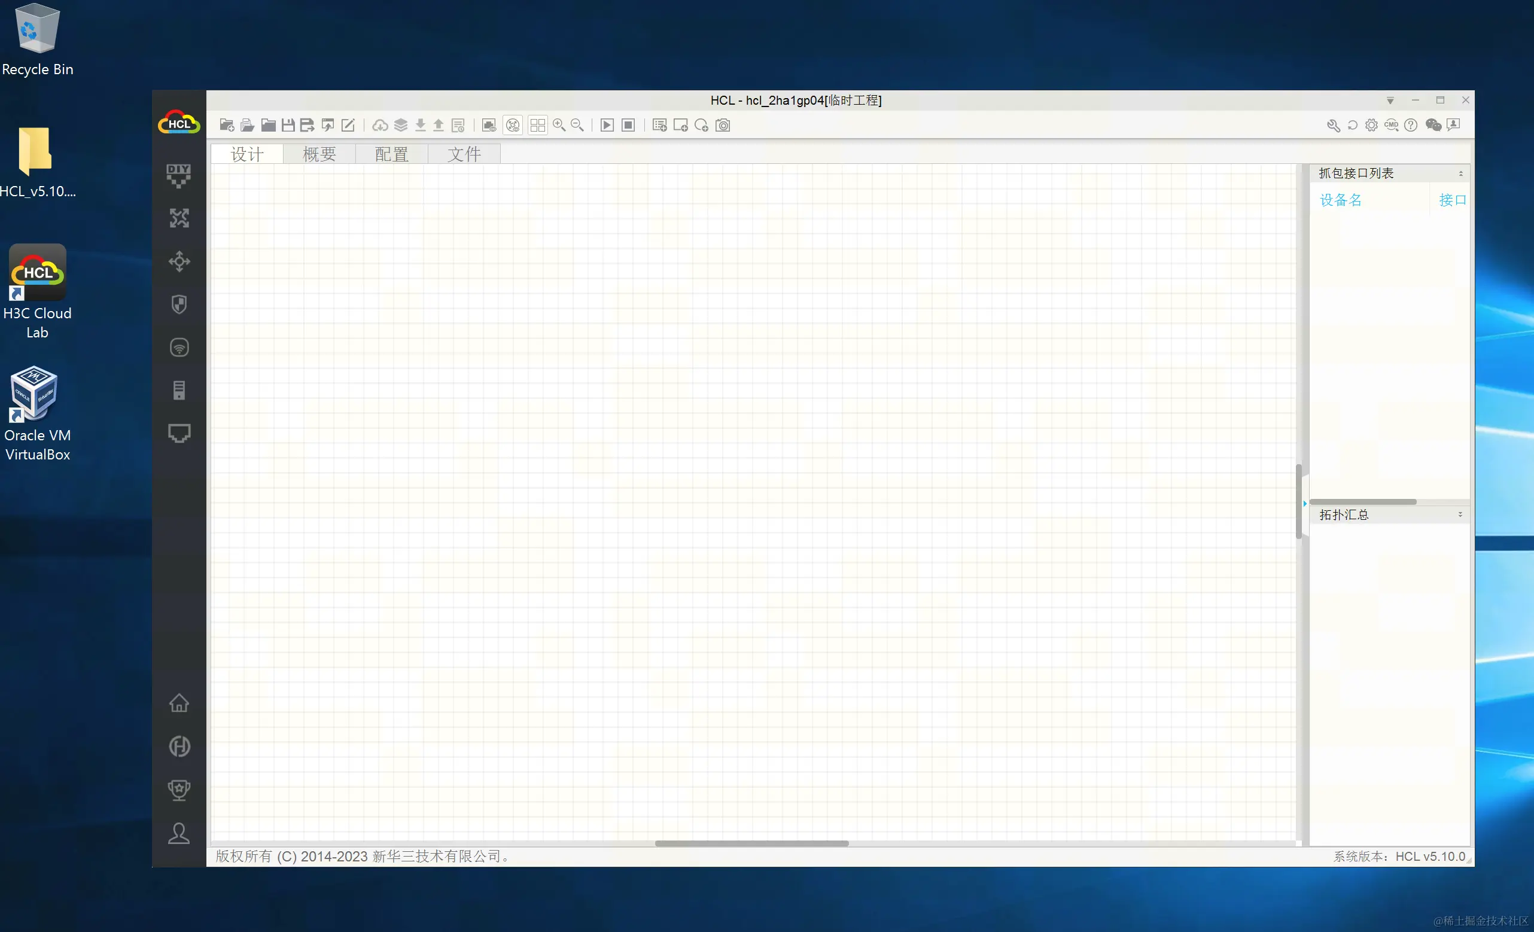Click the camera screenshot toolbar icon

pos(722,125)
